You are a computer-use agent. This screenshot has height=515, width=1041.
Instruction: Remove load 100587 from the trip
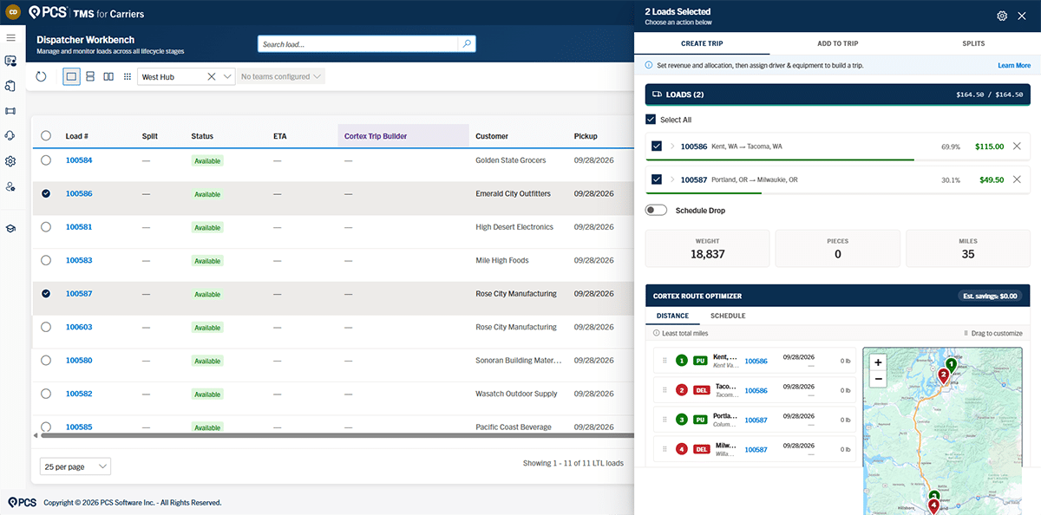click(x=1017, y=179)
